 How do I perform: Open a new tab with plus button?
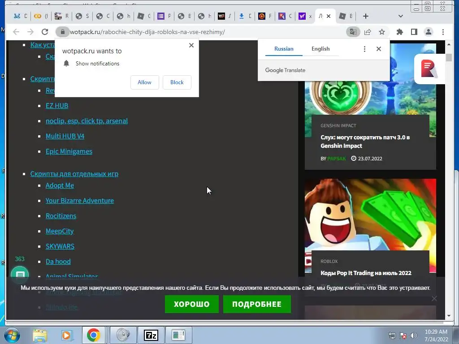click(x=366, y=16)
